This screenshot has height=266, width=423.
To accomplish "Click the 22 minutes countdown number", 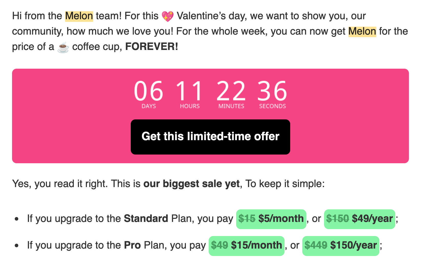I will [231, 91].
